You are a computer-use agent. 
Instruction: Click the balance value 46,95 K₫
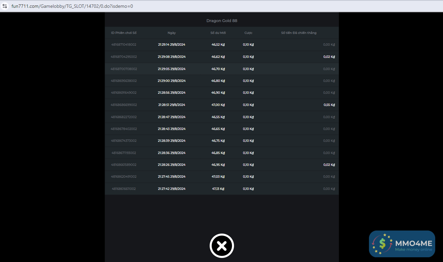coord(218,165)
